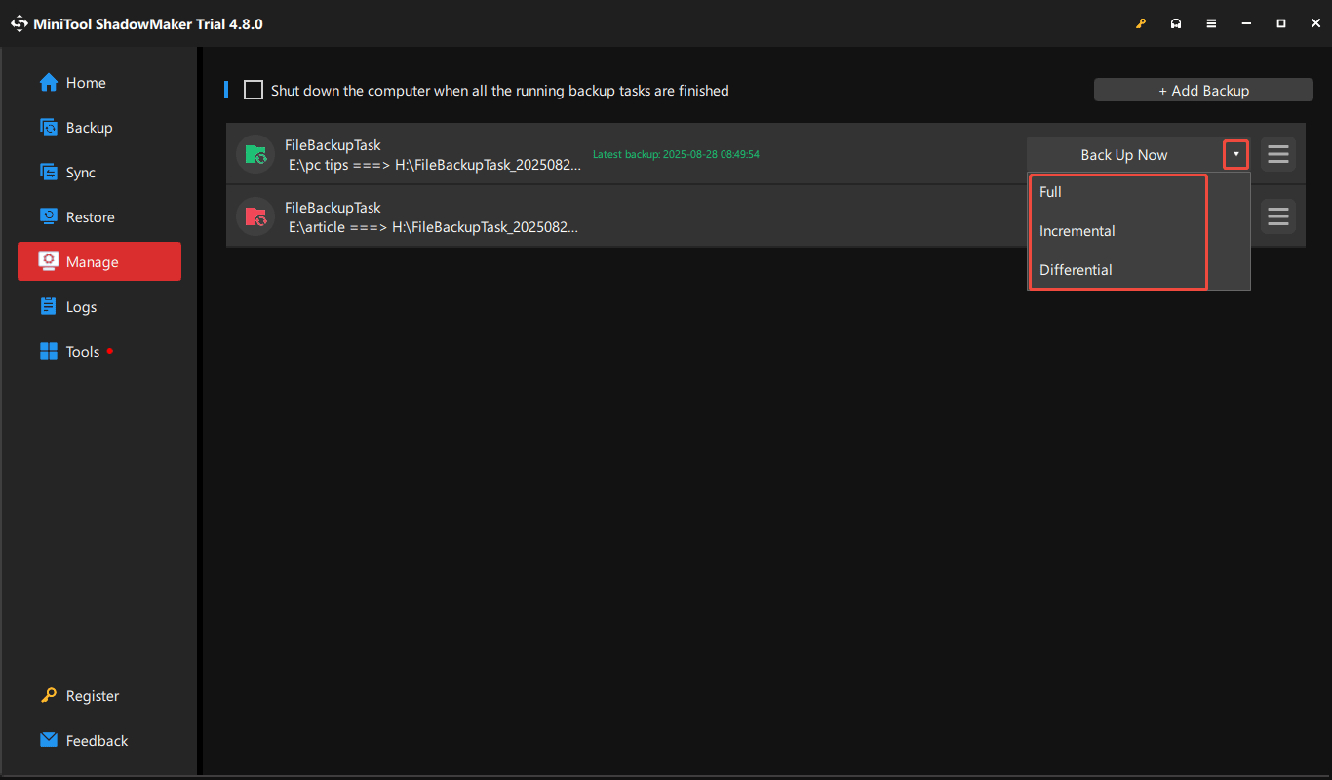Screen dimensions: 1332x780
Task: Open the Backup page in the sidebar
Action: [99, 128]
